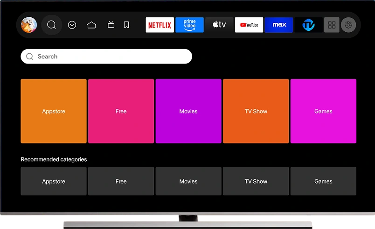Launch the YouTube app

point(249,25)
